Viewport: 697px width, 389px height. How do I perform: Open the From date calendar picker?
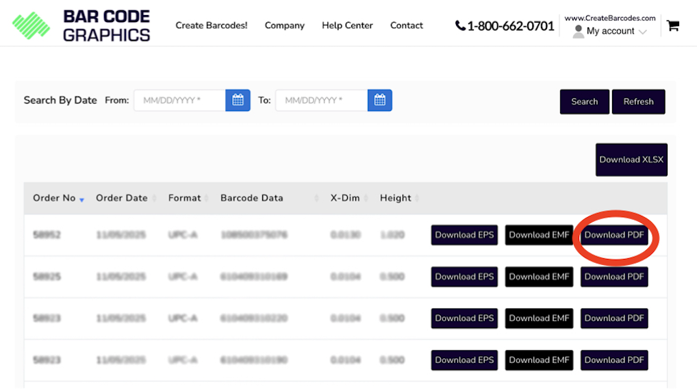pos(238,100)
